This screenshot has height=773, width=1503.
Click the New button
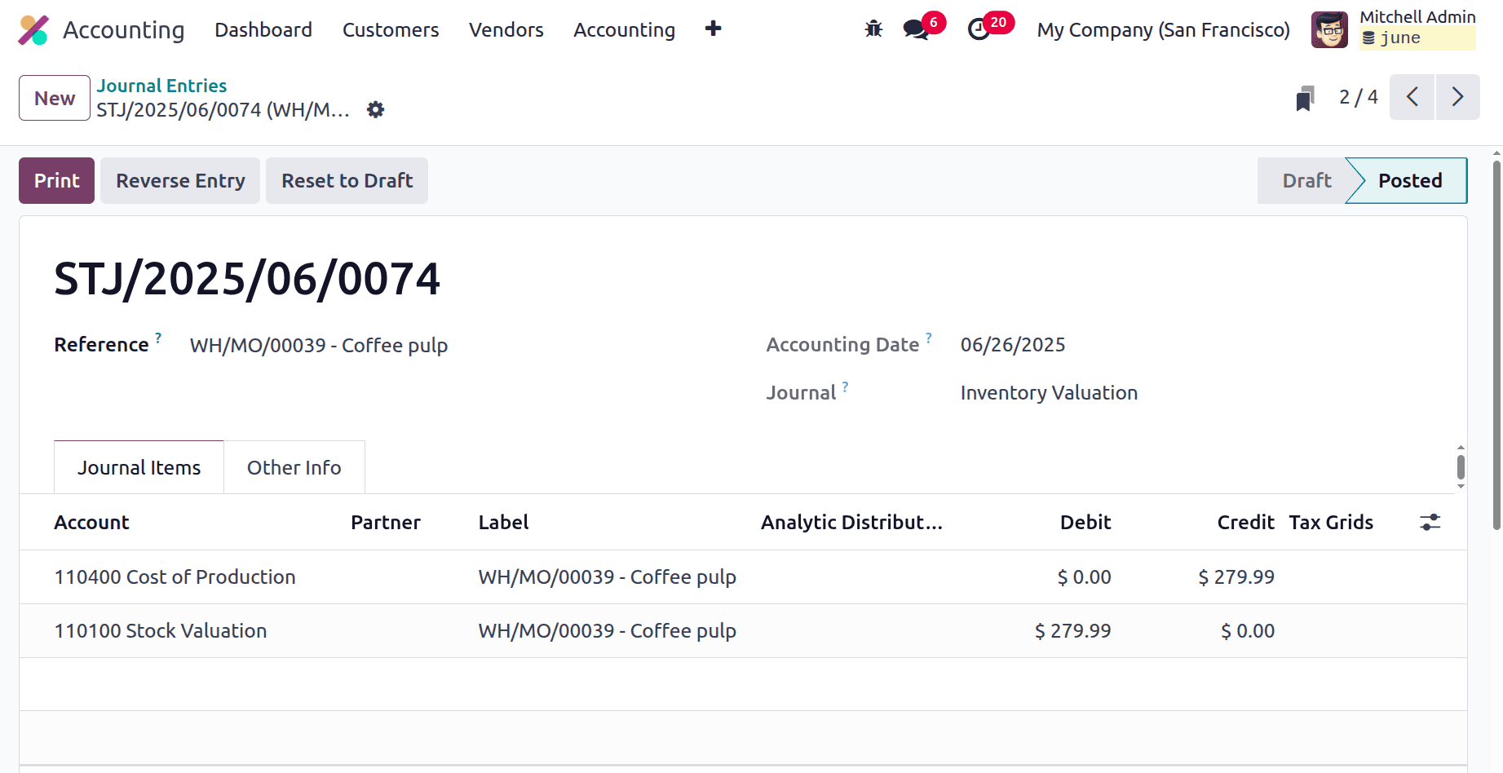tap(55, 98)
